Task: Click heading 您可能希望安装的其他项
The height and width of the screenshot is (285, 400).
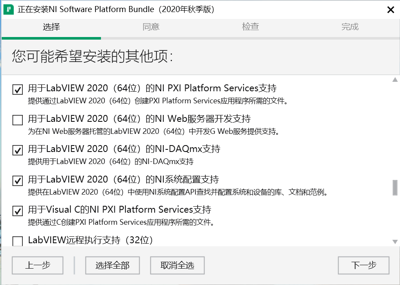Action: (92, 56)
